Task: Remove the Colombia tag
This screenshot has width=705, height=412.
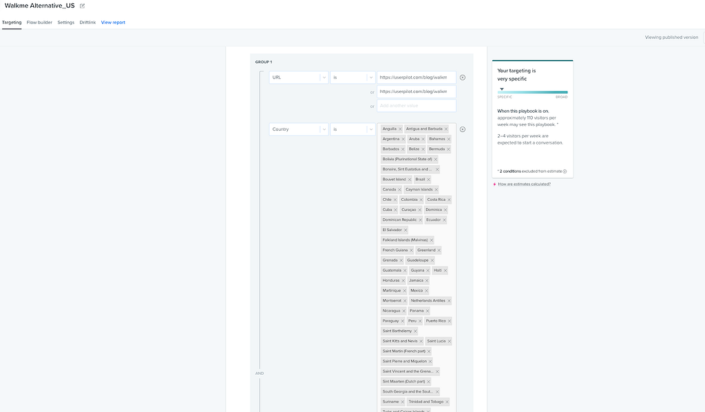Action: tap(421, 199)
